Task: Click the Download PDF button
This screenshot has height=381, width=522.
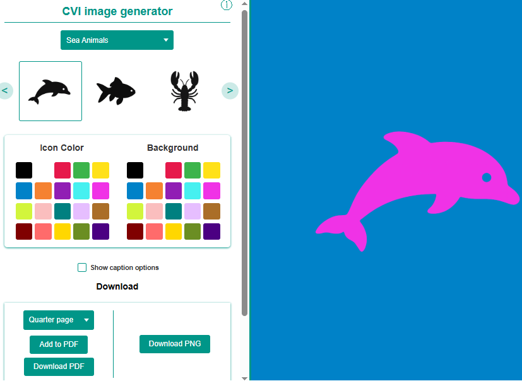Action: pyautogui.click(x=59, y=366)
